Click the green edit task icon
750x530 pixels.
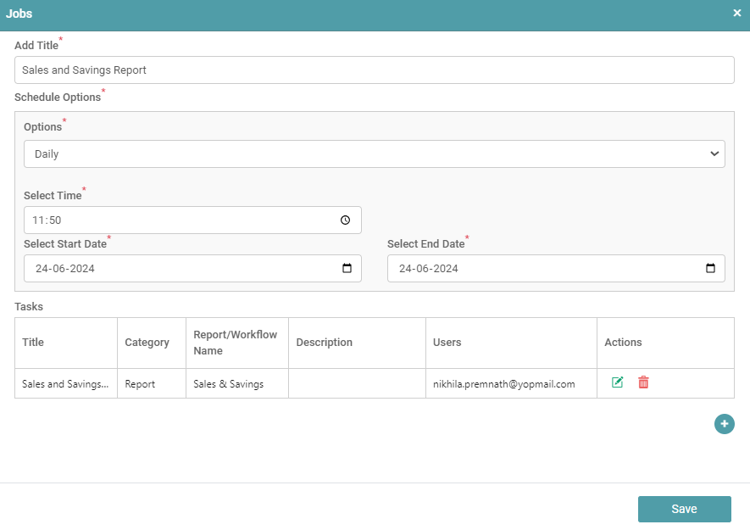618,382
